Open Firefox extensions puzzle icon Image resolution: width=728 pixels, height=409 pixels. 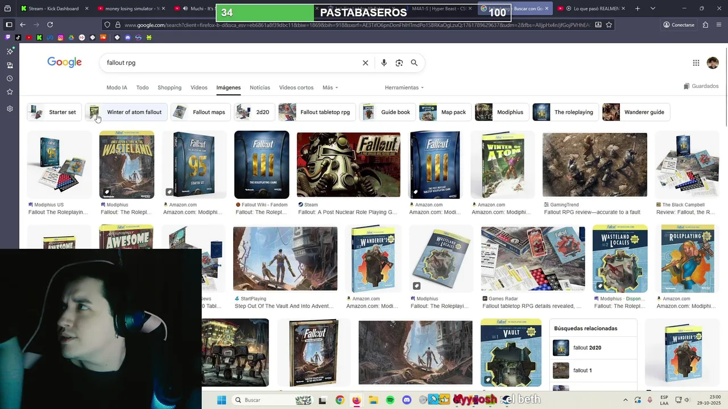[705, 25]
